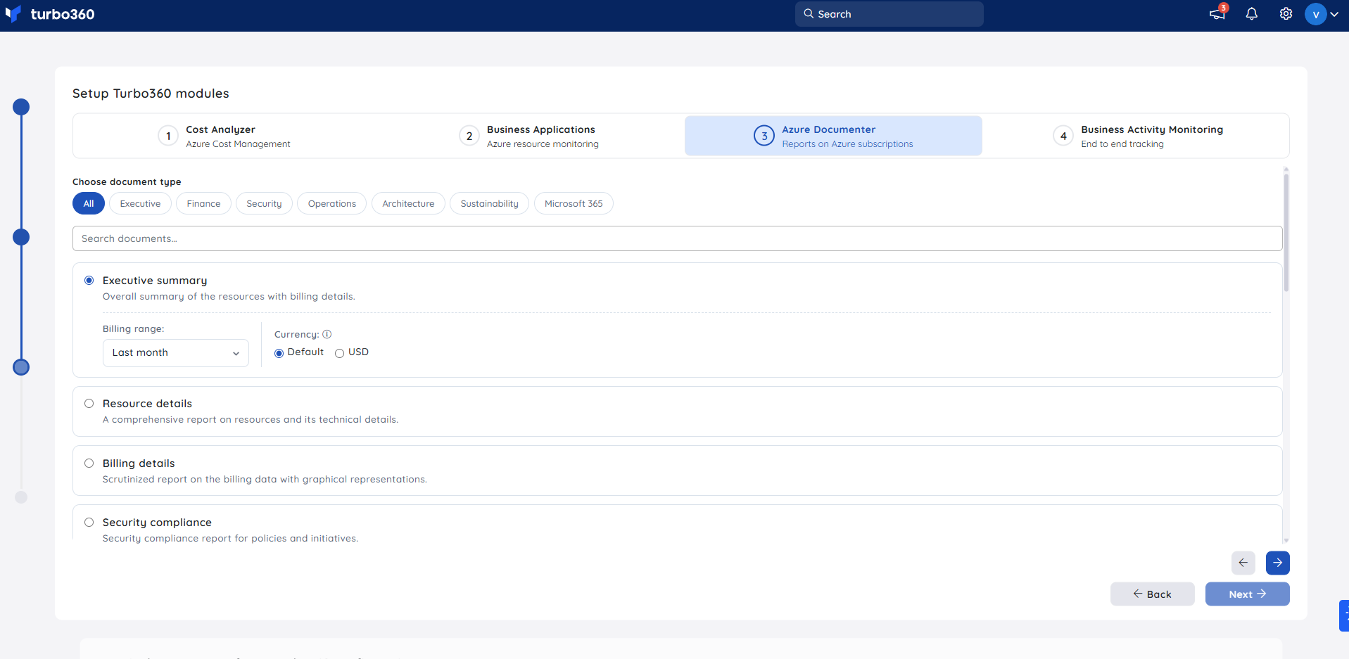
Task: Click the Search documents field
Action: click(677, 238)
